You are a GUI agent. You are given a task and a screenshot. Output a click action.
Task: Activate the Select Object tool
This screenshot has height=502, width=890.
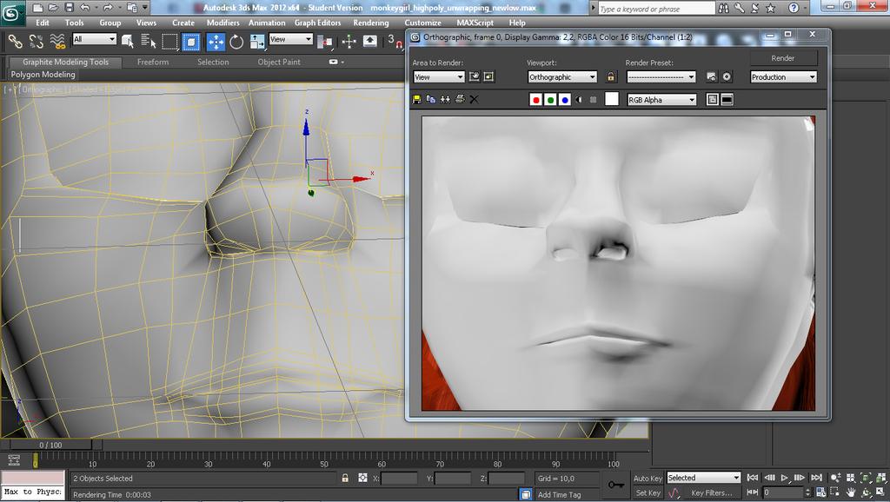click(x=128, y=41)
